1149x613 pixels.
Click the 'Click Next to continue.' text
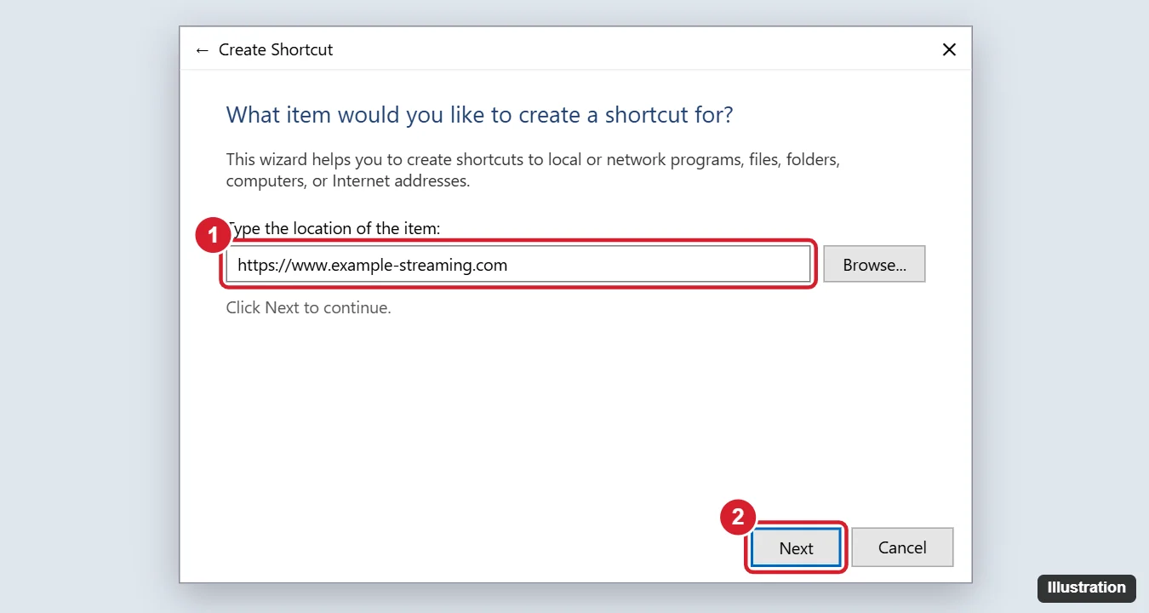308,307
